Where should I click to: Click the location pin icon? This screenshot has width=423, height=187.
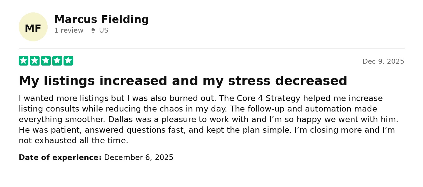pos(93,31)
